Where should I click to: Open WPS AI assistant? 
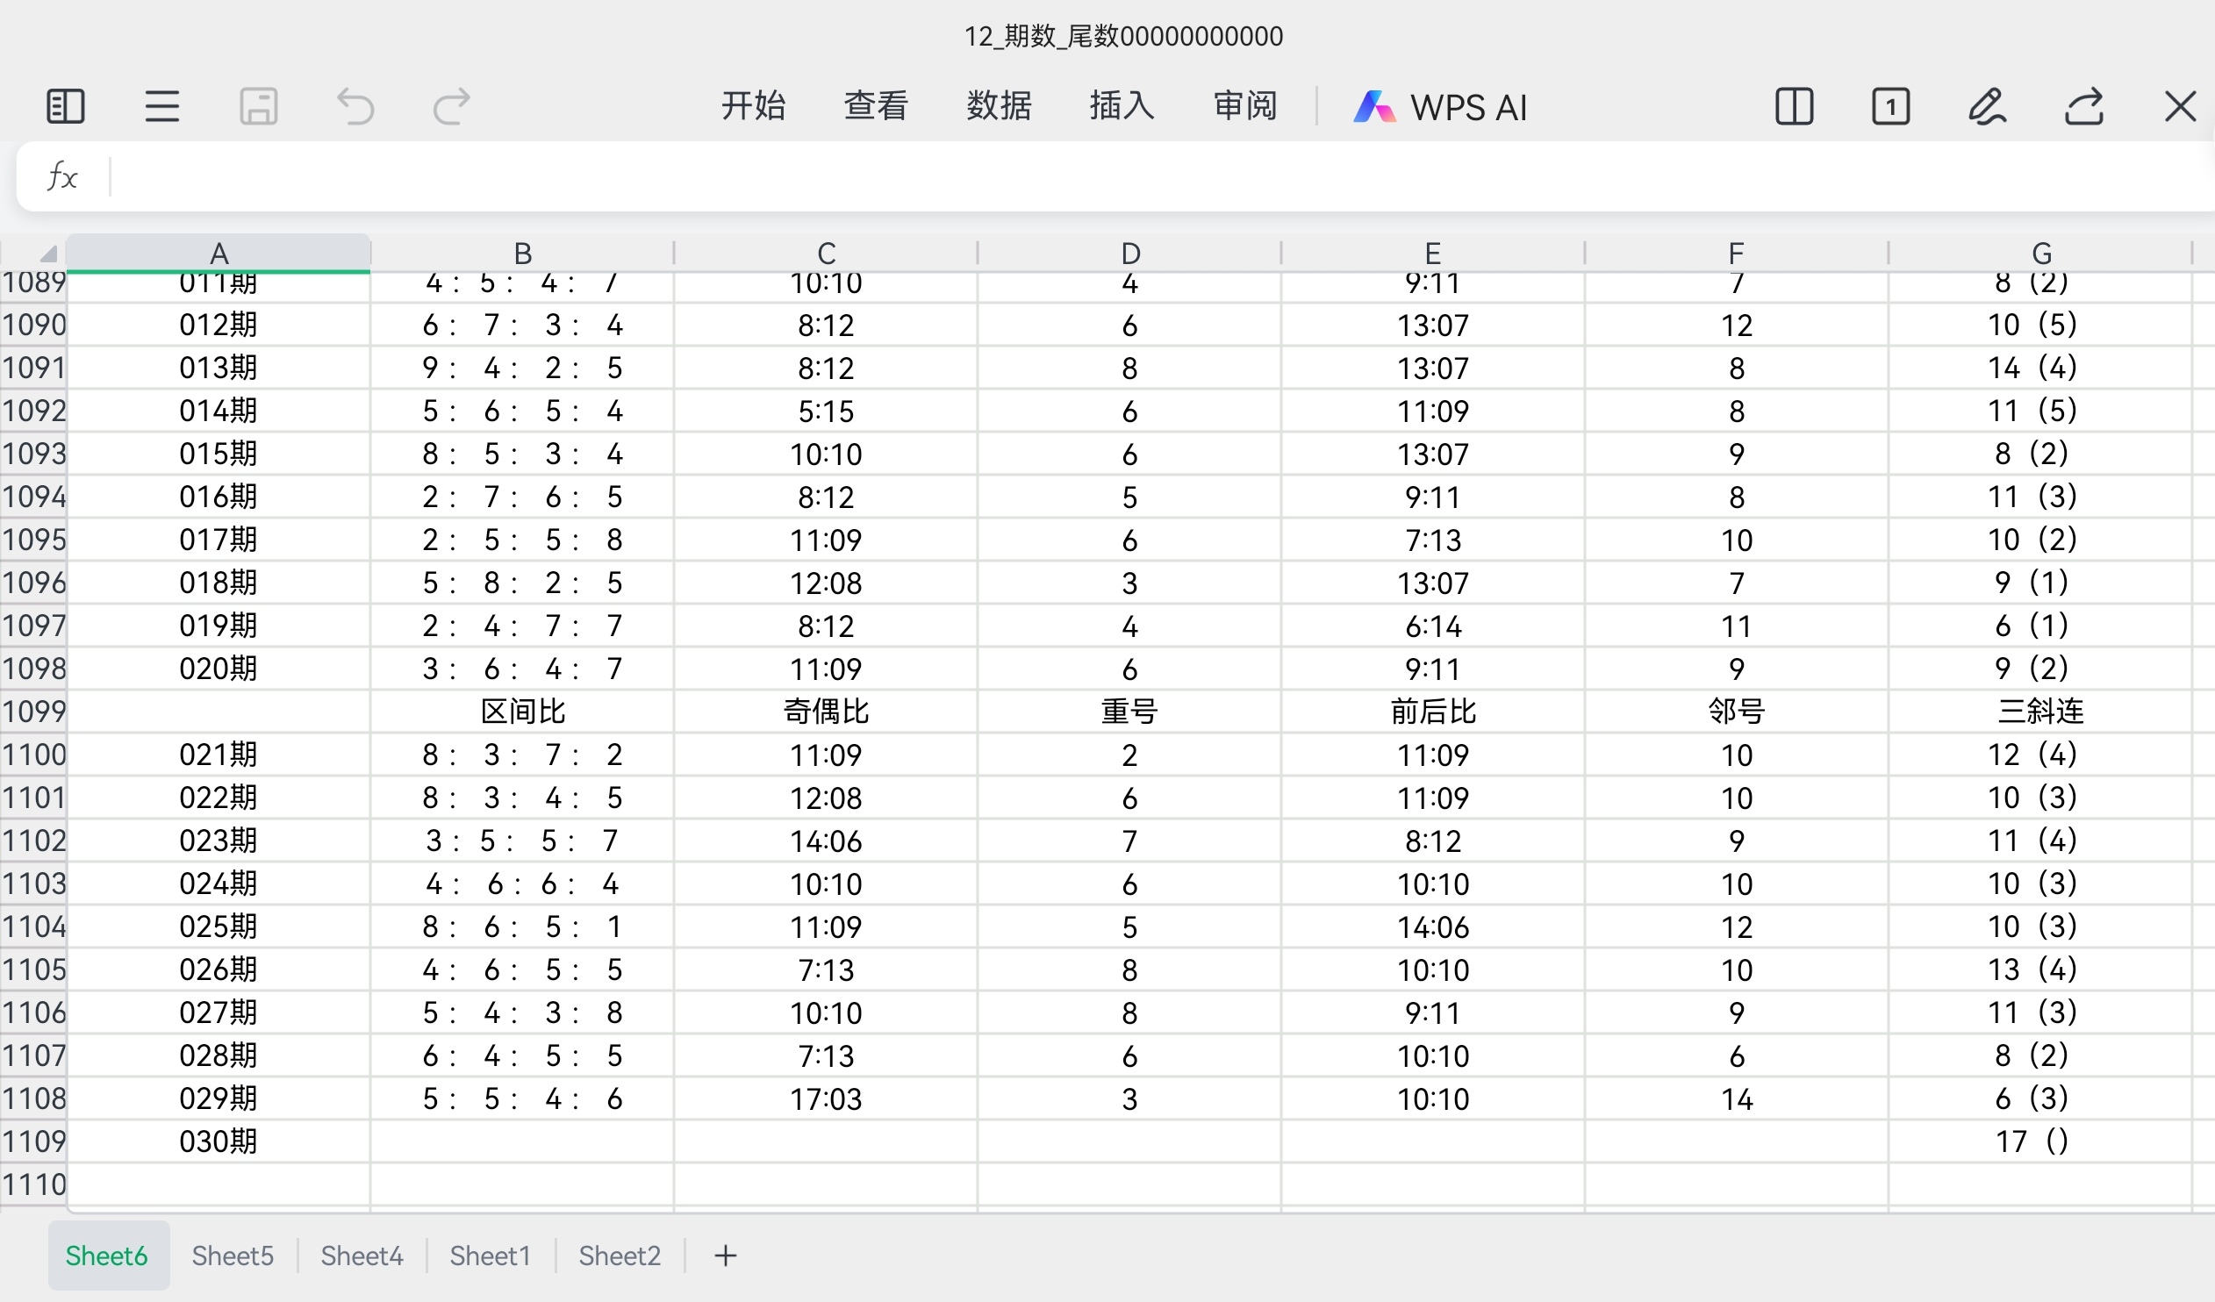pos(1441,107)
